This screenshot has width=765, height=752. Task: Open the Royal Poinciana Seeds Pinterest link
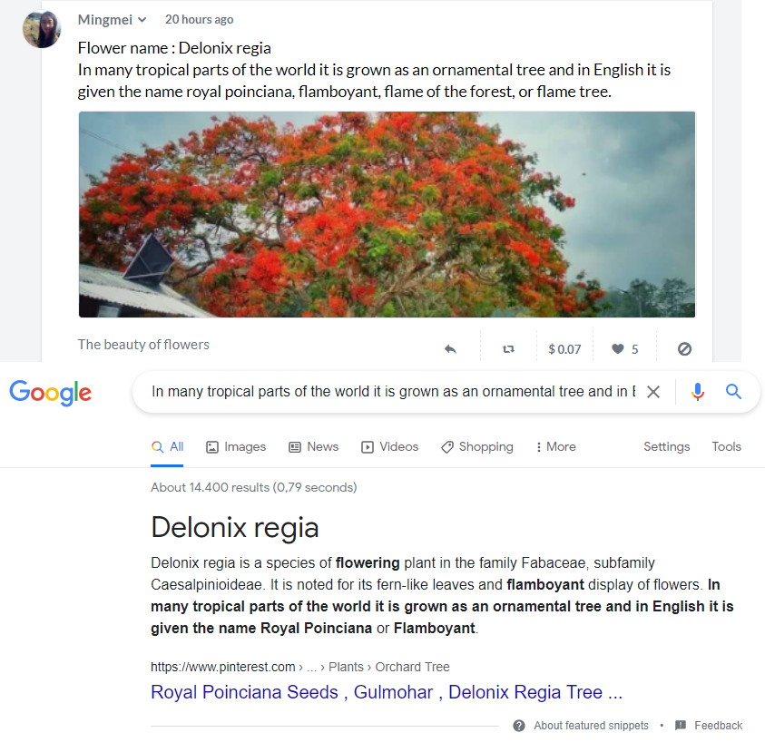[x=387, y=692]
